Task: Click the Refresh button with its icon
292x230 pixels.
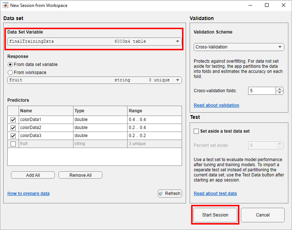Action: coord(170,194)
